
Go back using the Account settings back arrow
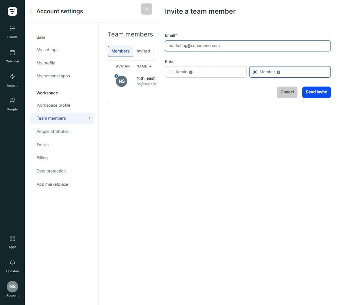pos(31,11)
